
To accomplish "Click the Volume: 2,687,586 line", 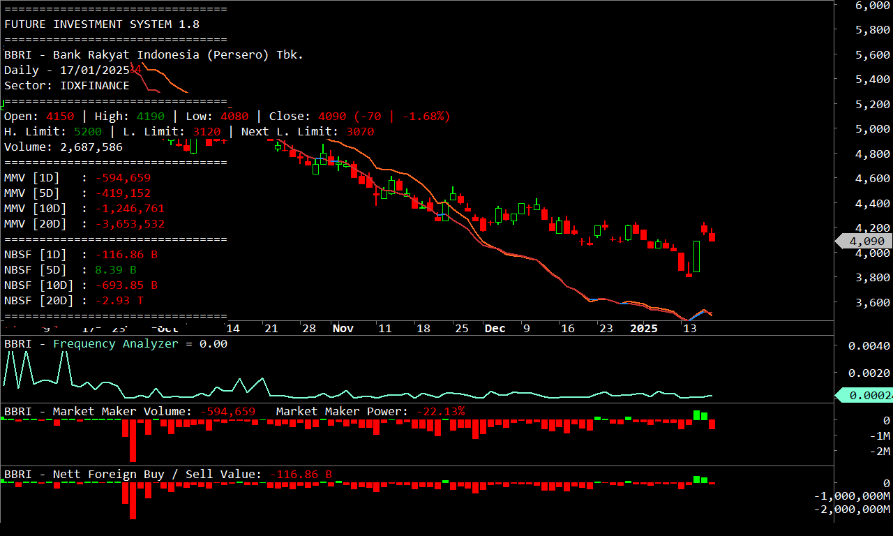I will click(x=63, y=147).
